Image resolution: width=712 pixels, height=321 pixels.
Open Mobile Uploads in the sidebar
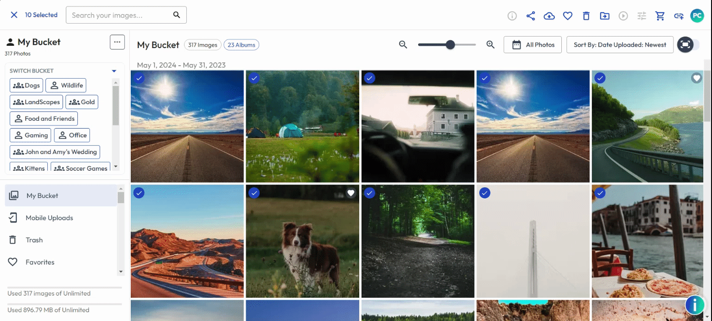(61, 218)
